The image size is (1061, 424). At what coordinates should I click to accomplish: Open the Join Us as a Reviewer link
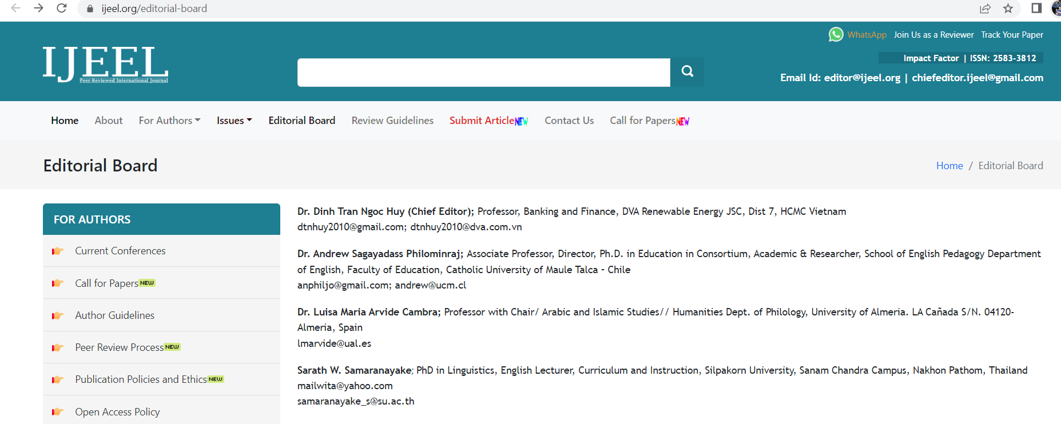click(933, 34)
